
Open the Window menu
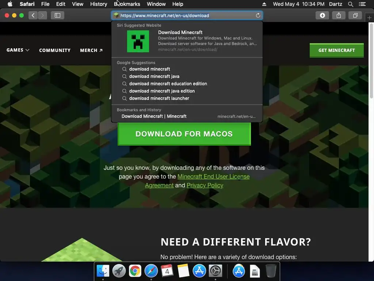[x=156, y=4]
